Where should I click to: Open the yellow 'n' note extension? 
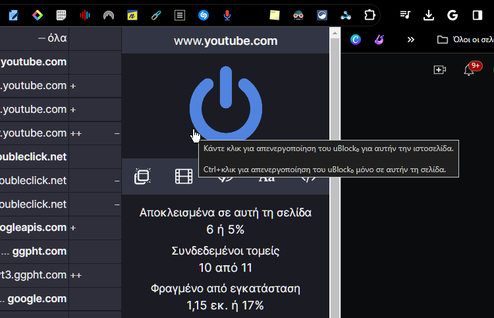132,15
